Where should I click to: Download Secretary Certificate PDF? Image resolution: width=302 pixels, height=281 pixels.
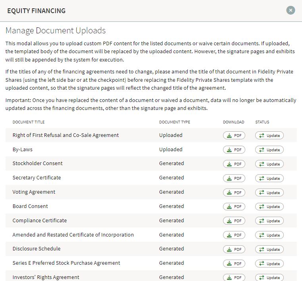point(234,178)
